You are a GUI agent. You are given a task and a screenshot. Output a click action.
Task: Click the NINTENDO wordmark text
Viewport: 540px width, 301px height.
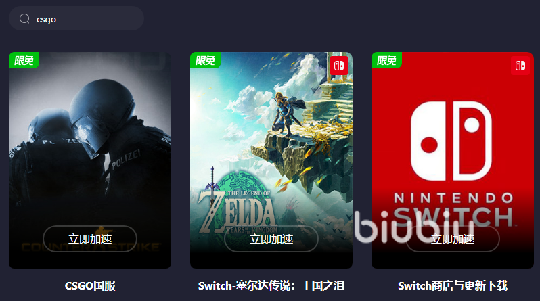pyautogui.click(x=453, y=198)
